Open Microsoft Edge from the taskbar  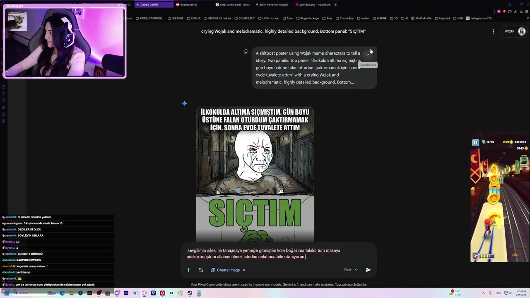[62, 293]
